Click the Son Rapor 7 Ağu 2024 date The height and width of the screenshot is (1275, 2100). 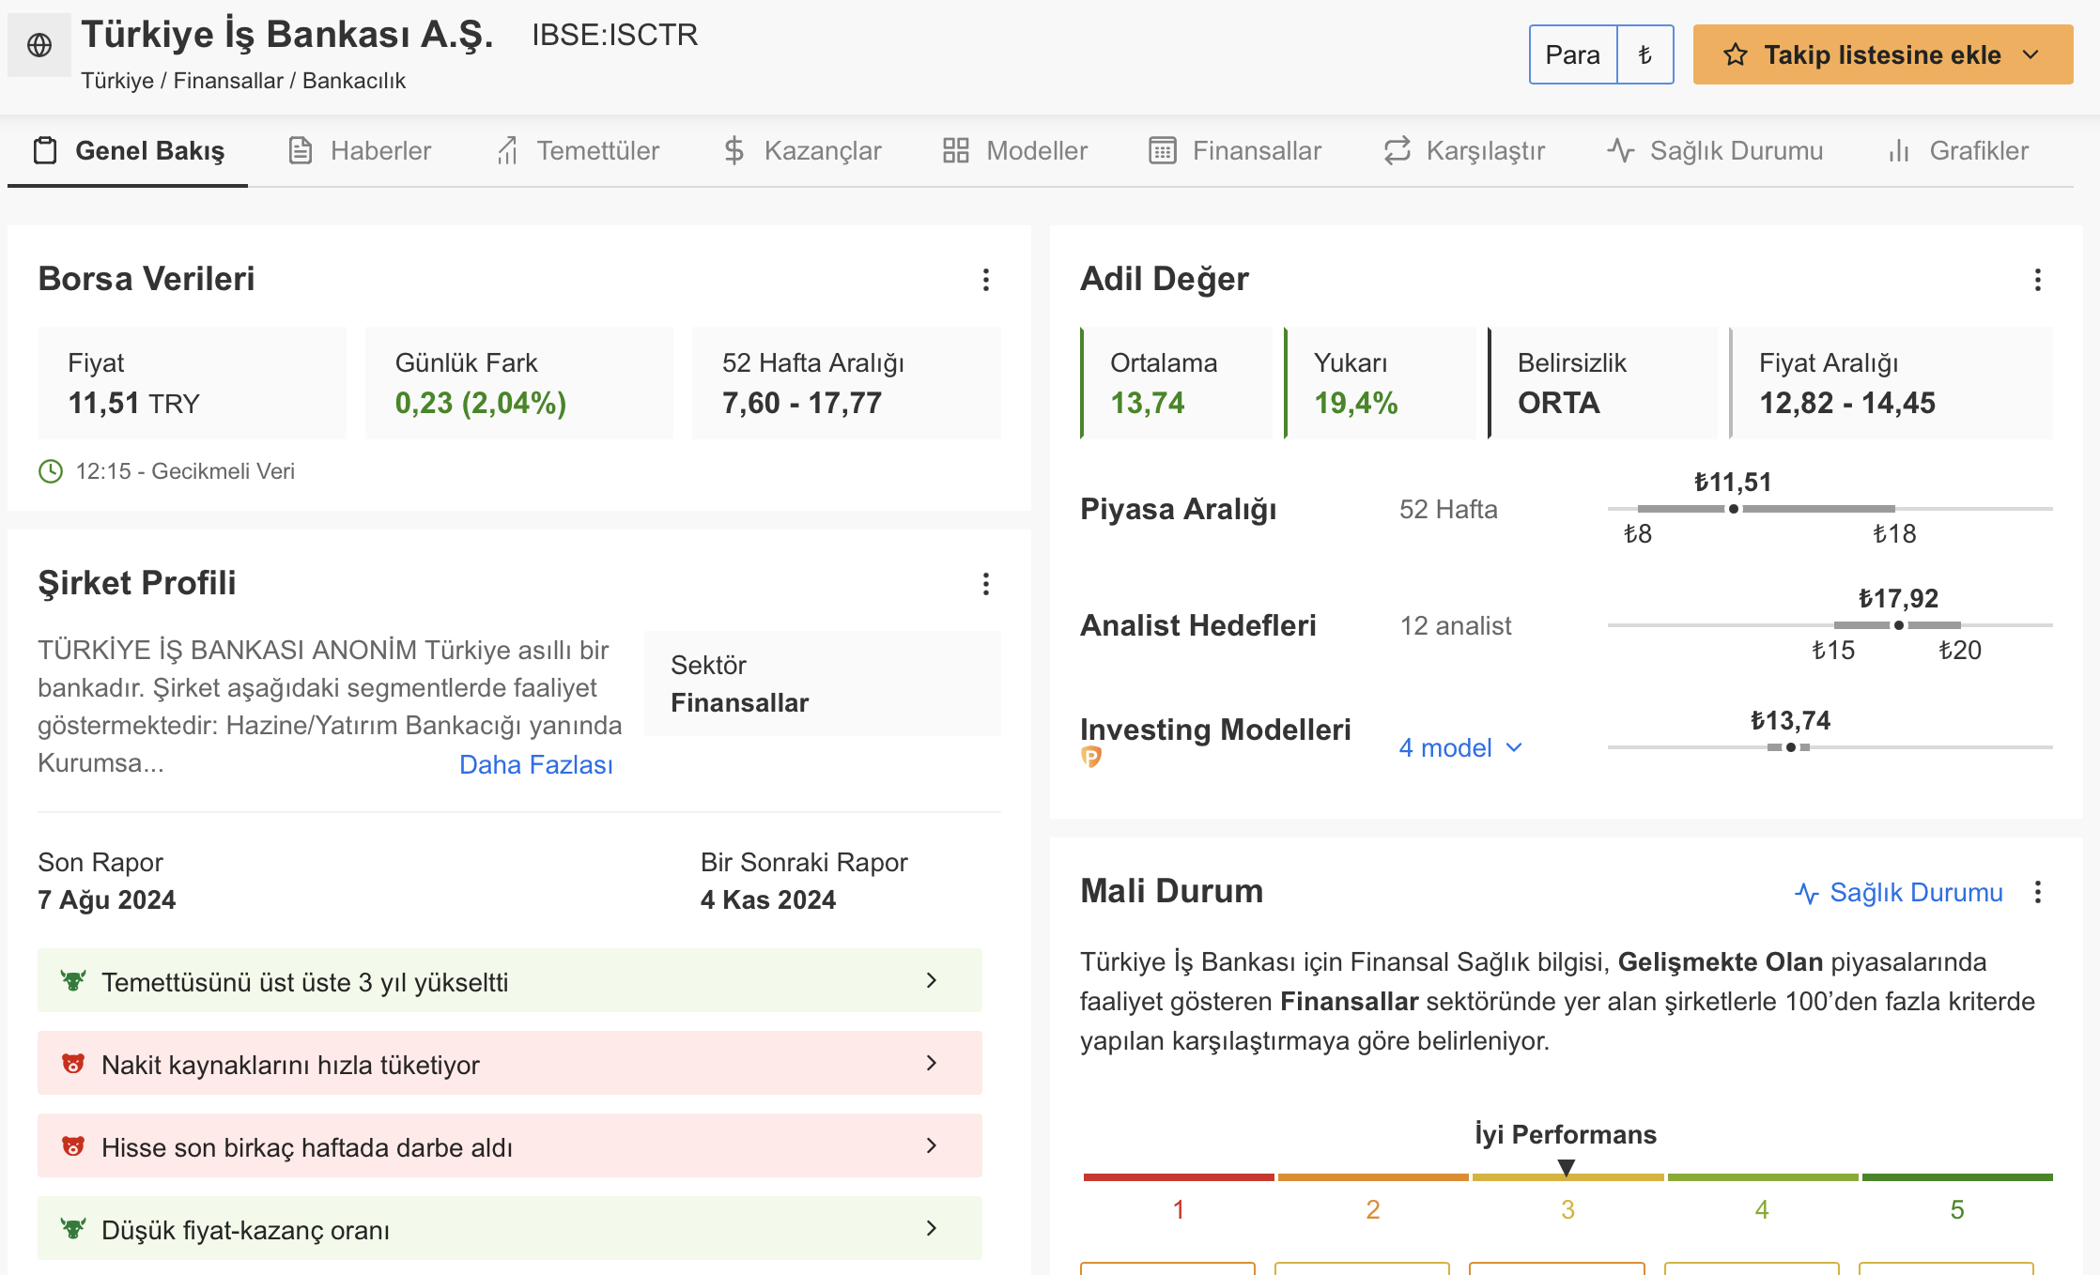(x=106, y=899)
